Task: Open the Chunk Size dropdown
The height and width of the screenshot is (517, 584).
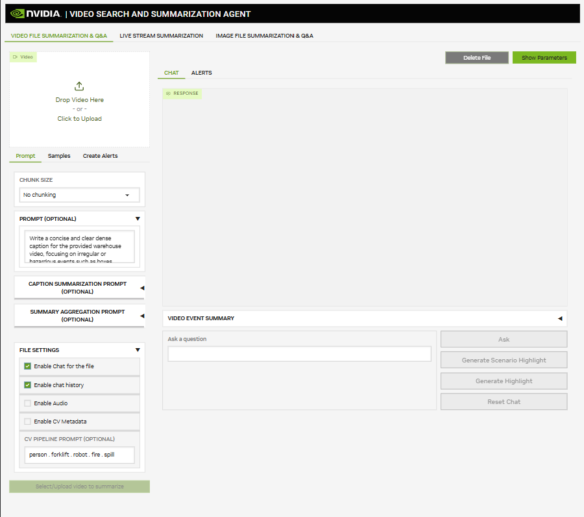Action: pos(79,195)
